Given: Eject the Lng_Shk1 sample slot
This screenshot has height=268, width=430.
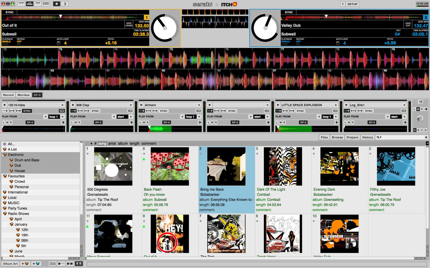Looking at the screenshot, I should (404, 105).
